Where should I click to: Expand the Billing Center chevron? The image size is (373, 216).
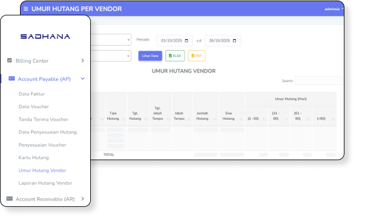[83, 60]
